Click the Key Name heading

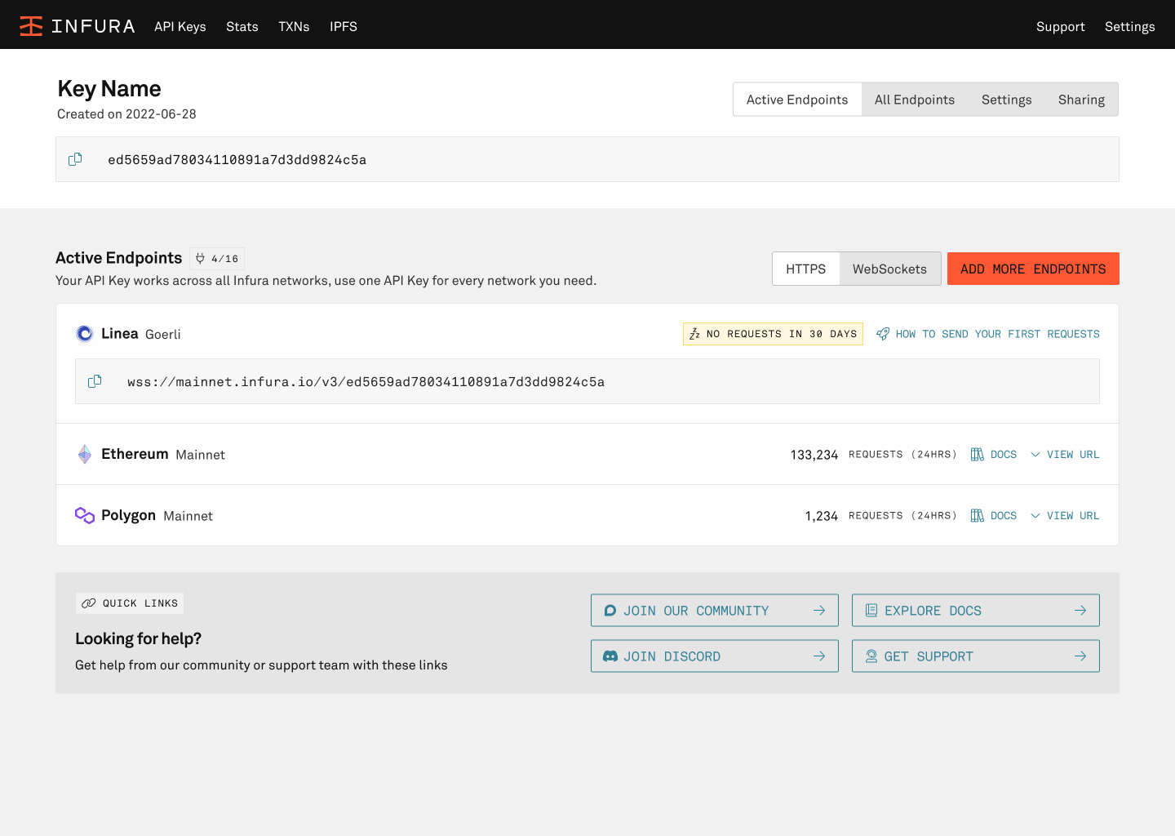coord(109,88)
